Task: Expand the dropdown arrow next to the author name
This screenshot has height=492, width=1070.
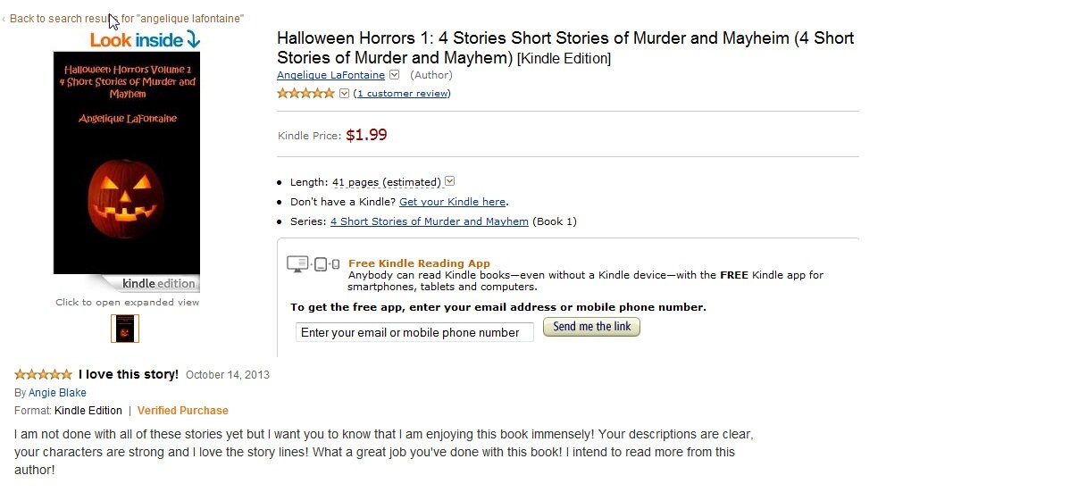Action: coord(394,75)
